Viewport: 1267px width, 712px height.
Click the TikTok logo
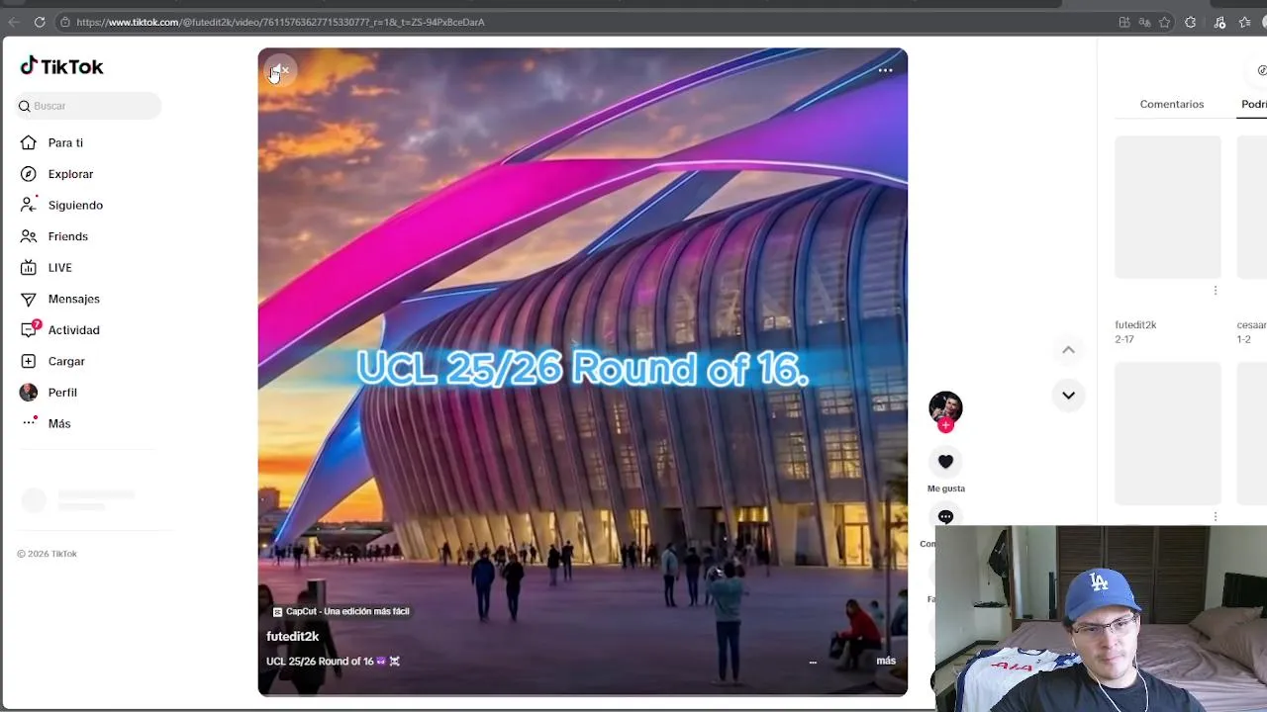click(x=61, y=66)
